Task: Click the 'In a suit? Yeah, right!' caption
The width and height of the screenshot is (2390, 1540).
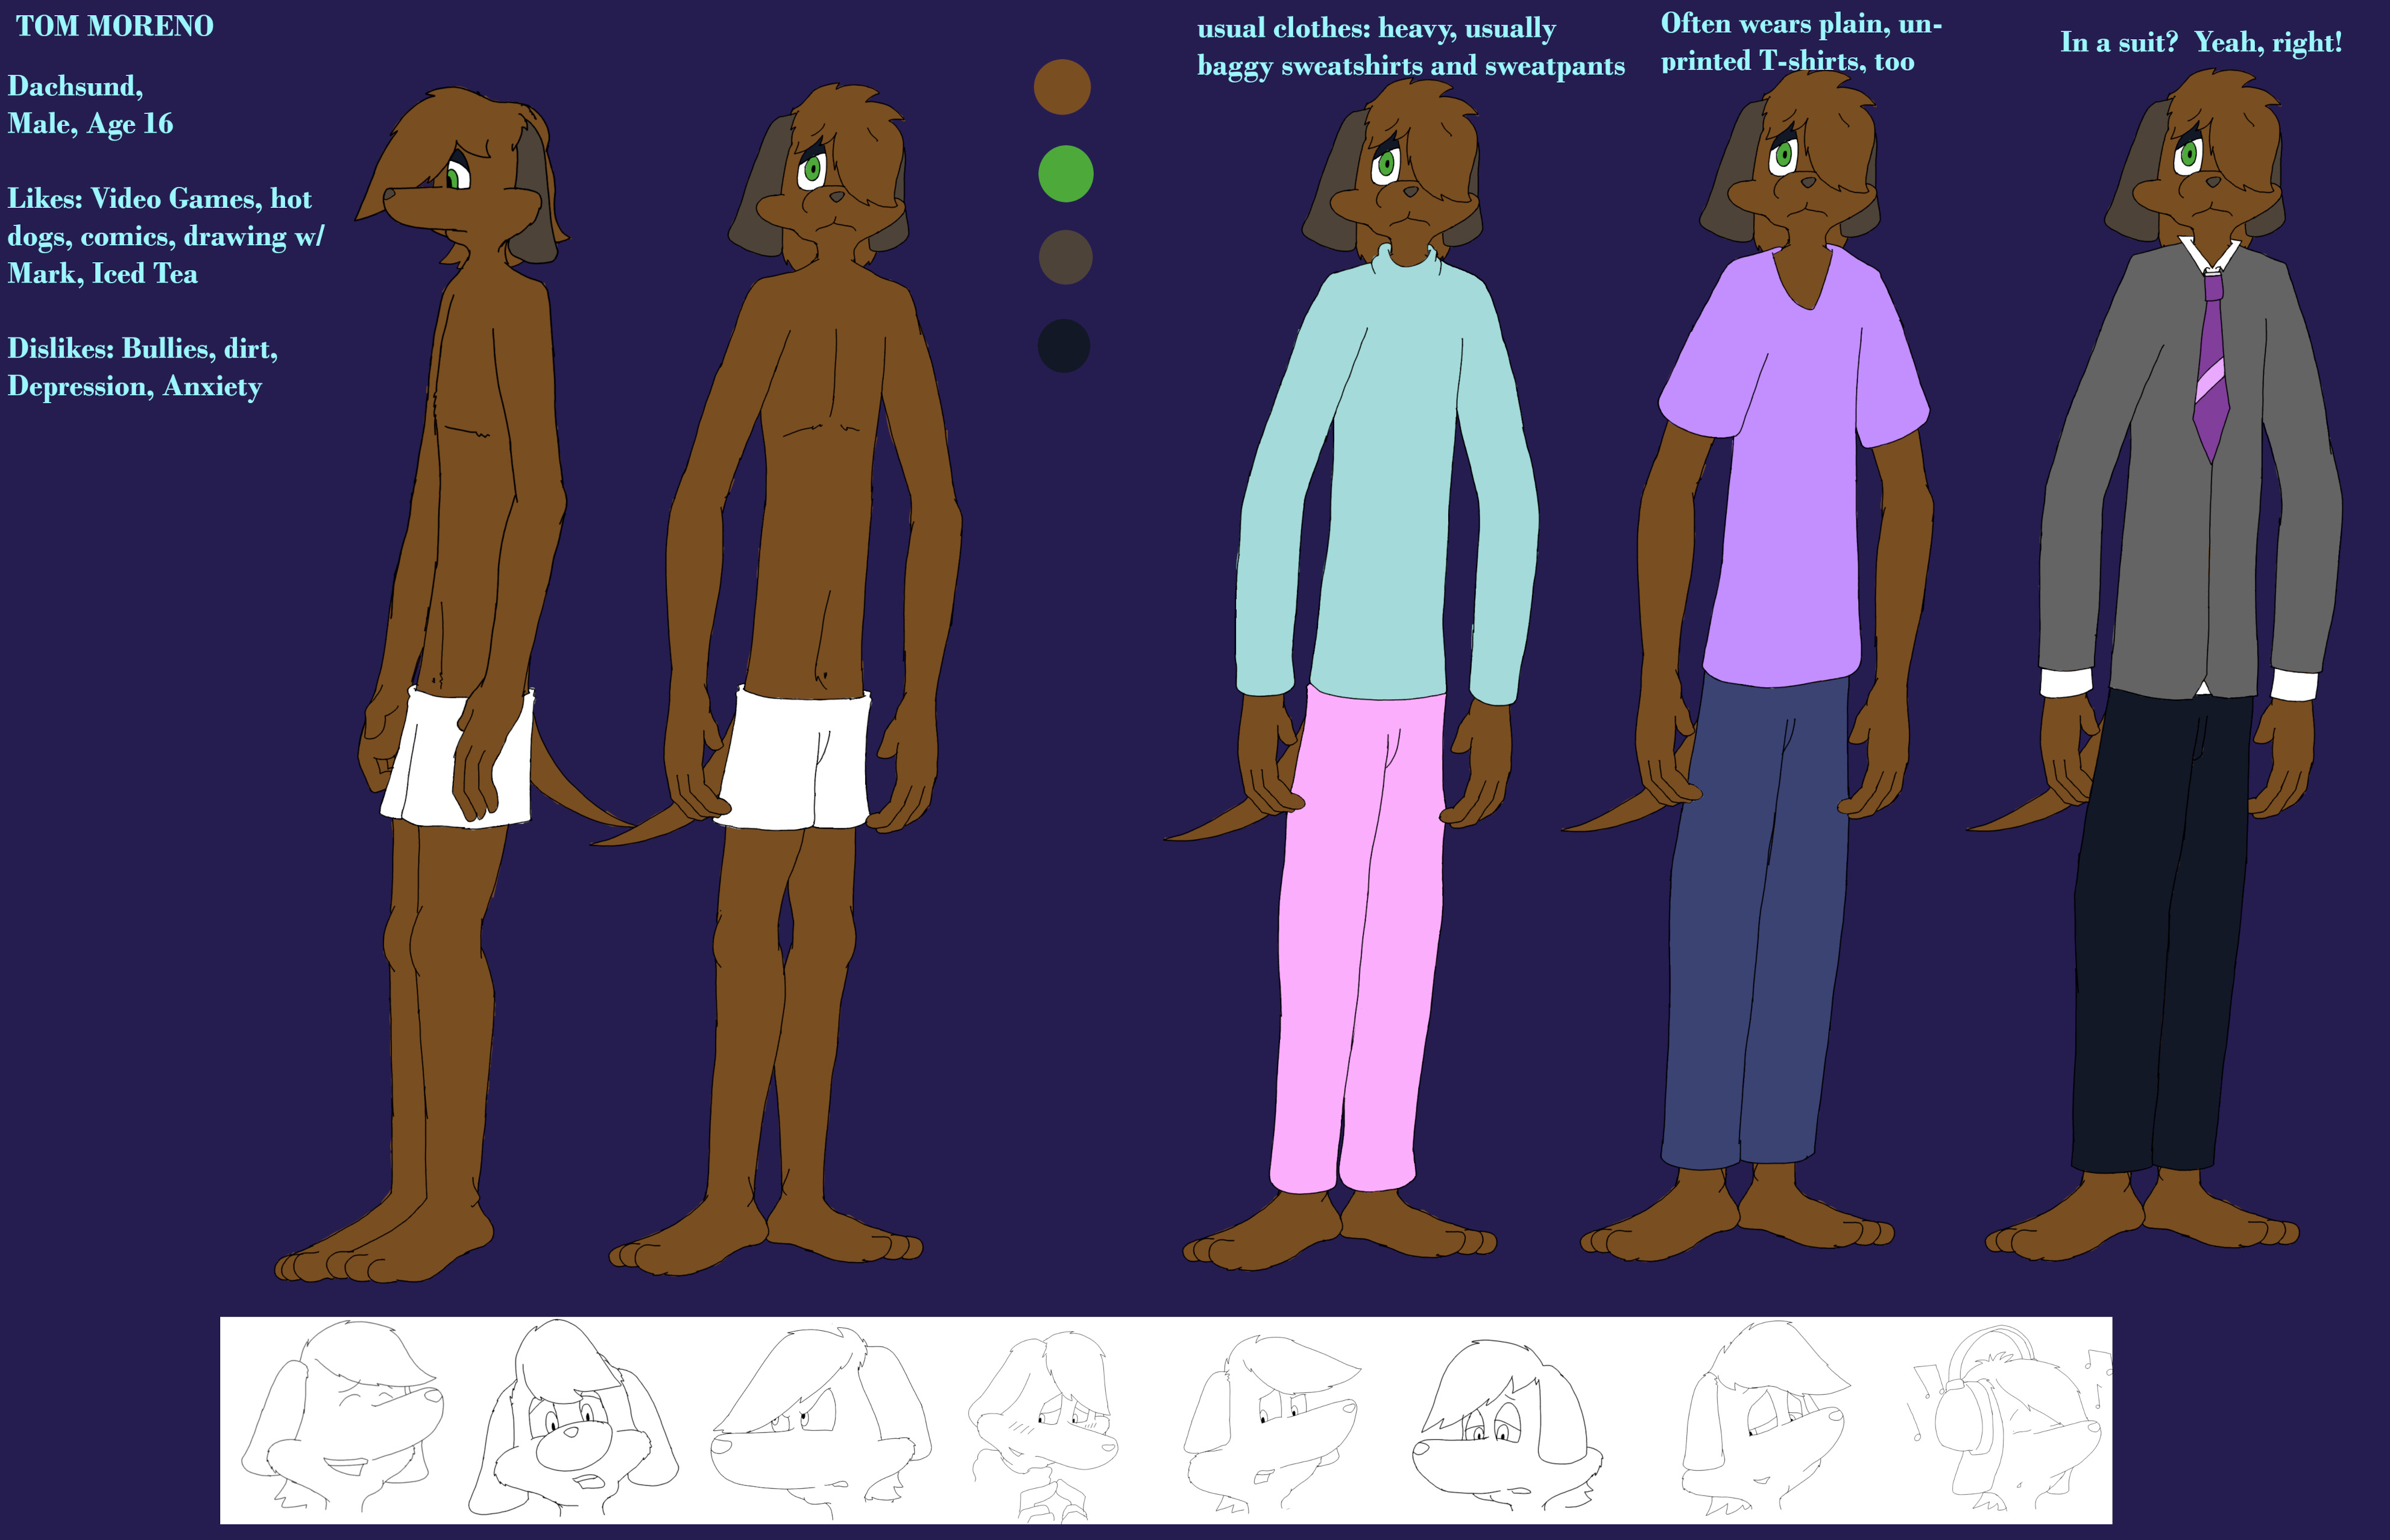Action: [x=2201, y=42]
